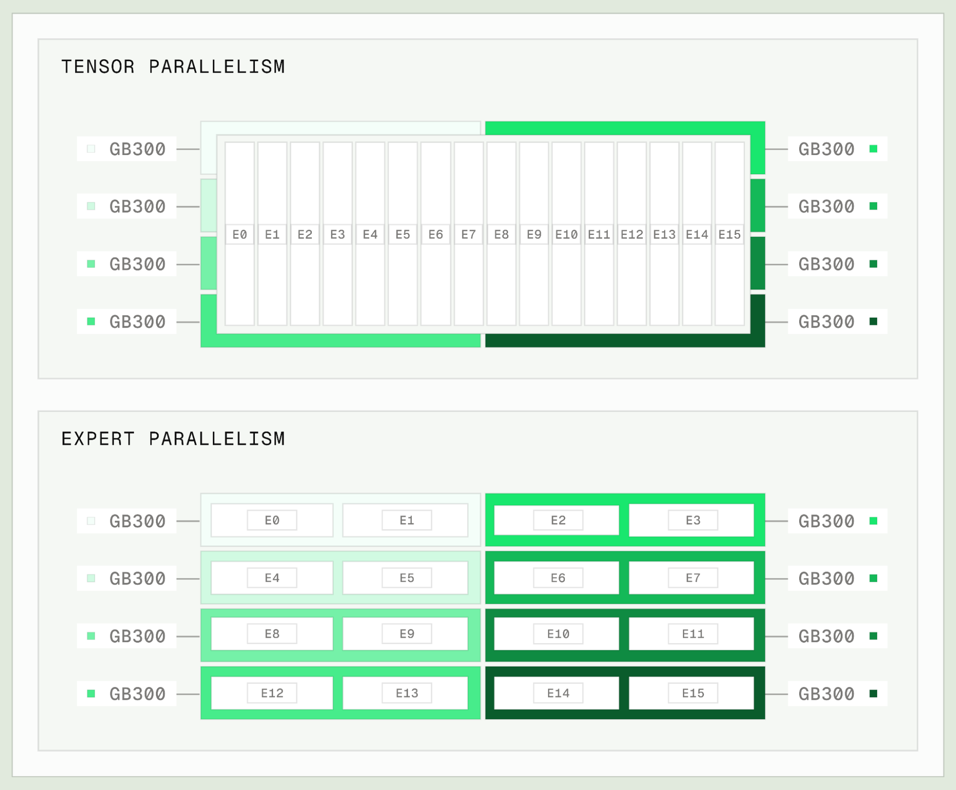This screenshot has width=956, height=790.
Task: Click the E0 column in Tensor Parallelism
Action: click(x=240, y=234)
